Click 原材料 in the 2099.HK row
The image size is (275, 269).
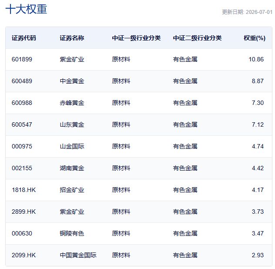[121, 255]
